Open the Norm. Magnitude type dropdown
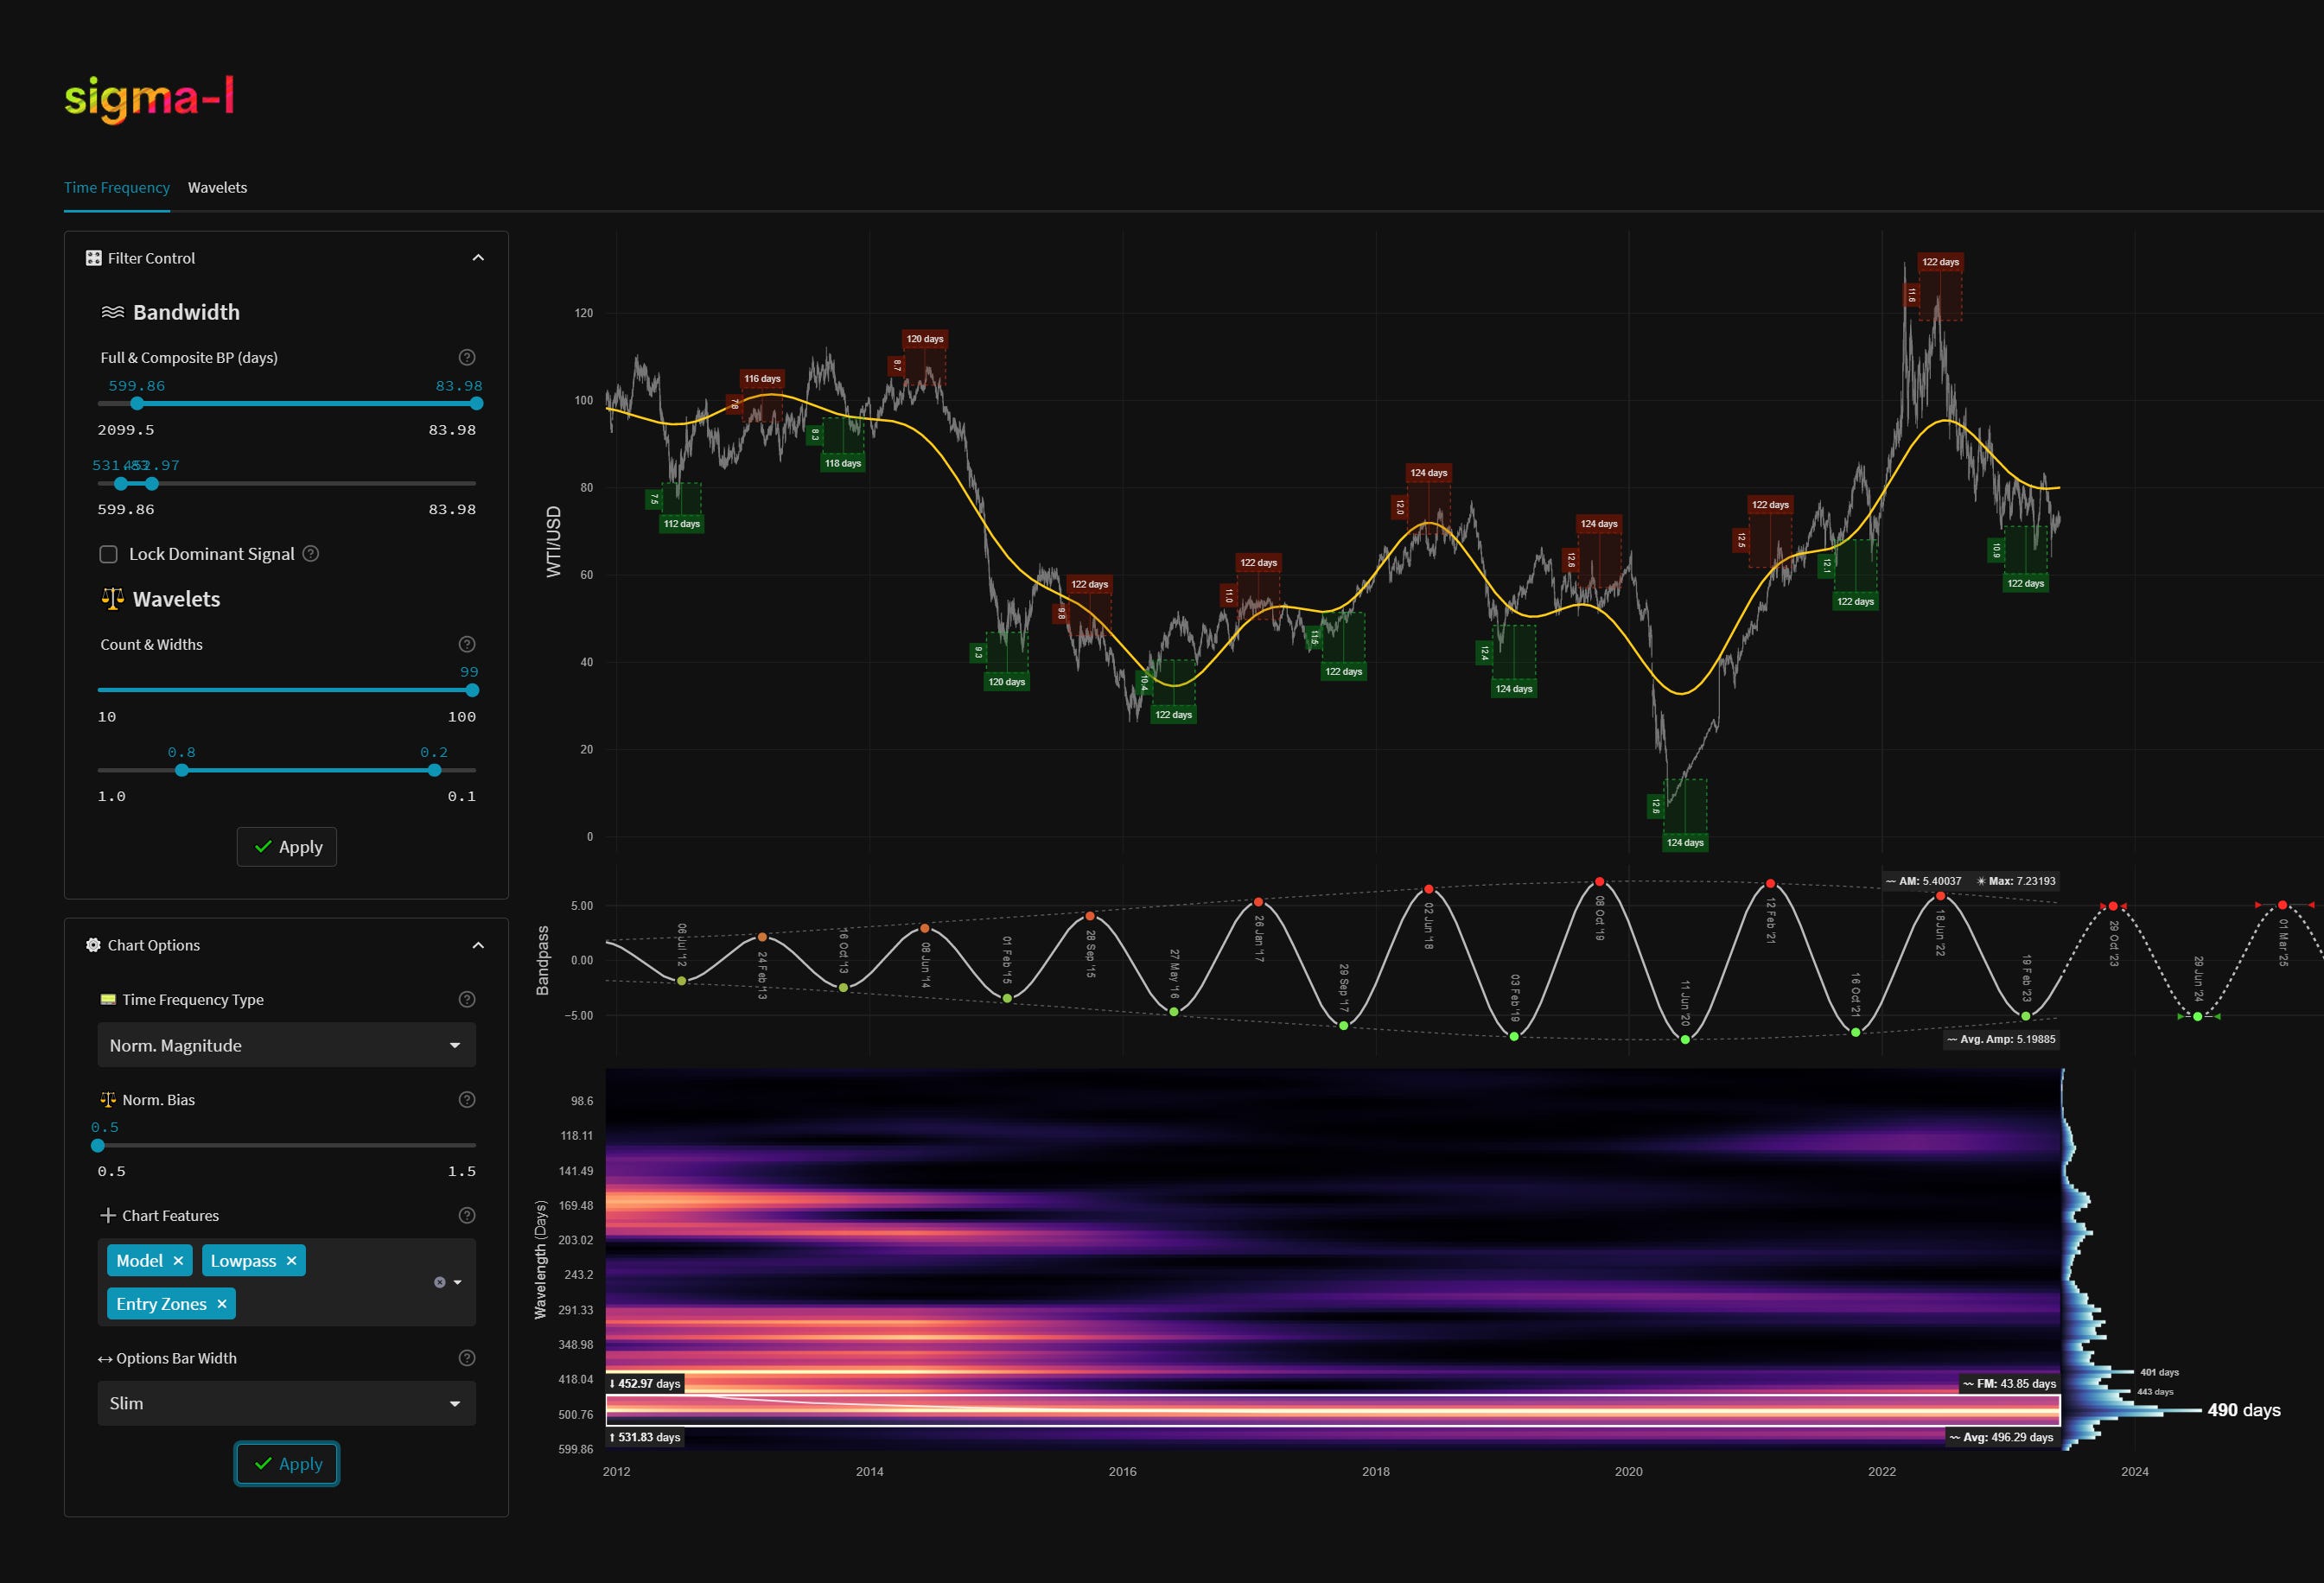2324x1583 pixels. tap(286, 1045)
